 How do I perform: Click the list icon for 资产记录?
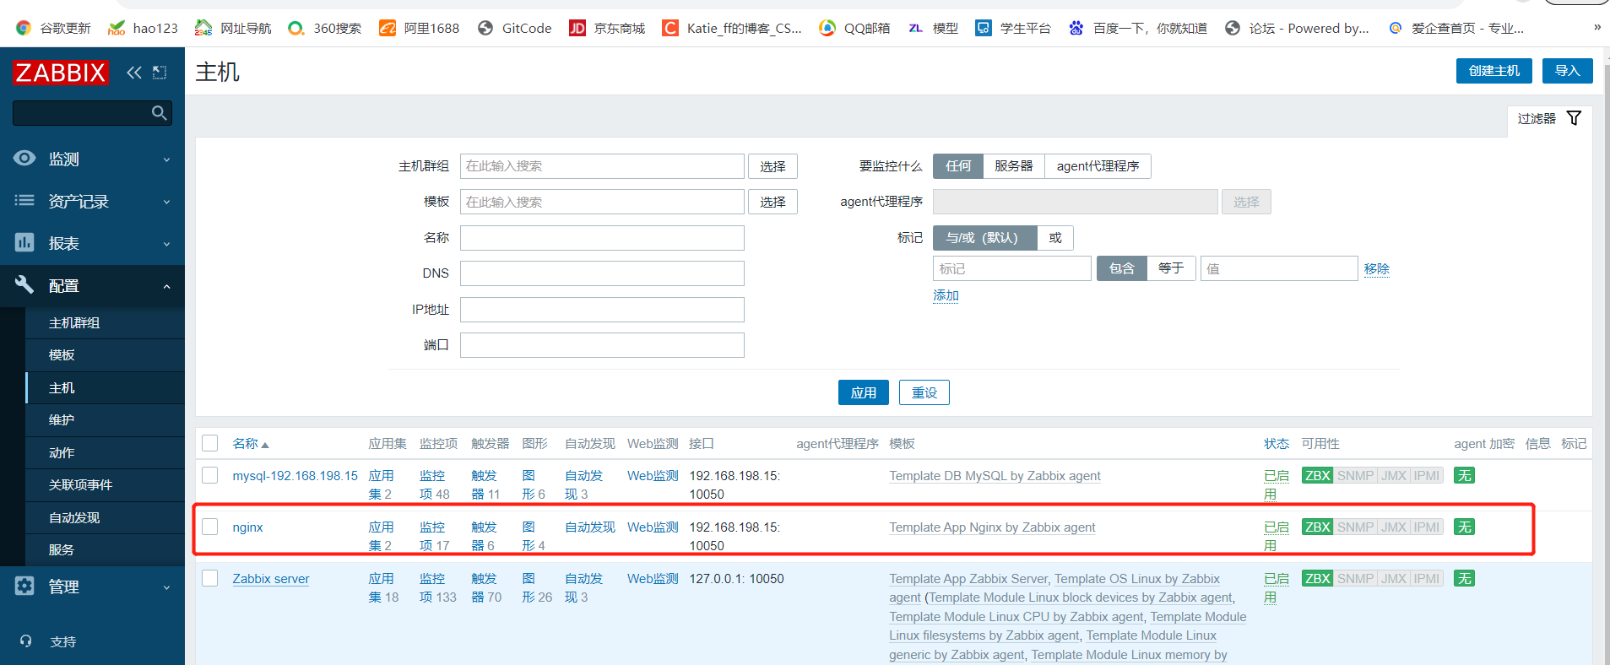point(24,200)
